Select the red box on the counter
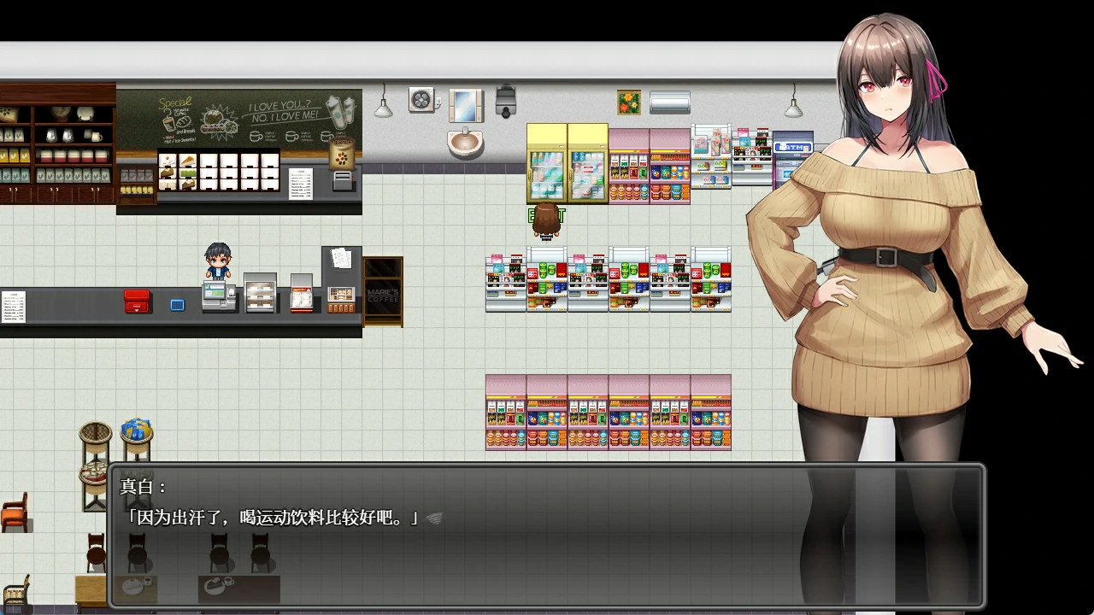1094x615 pixels. click(137, 301)
